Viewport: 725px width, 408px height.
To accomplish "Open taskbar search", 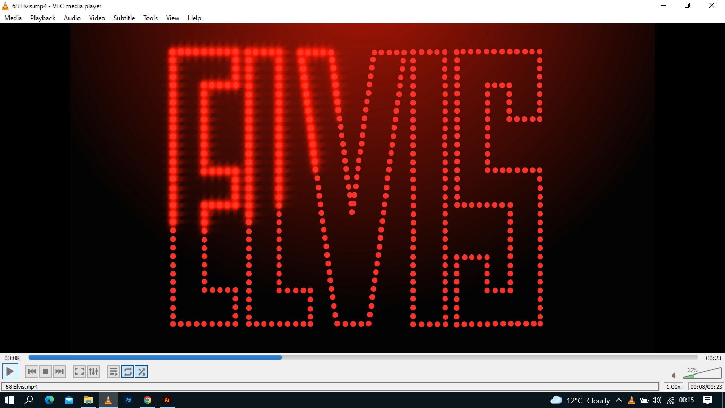I will pos(29,400).
